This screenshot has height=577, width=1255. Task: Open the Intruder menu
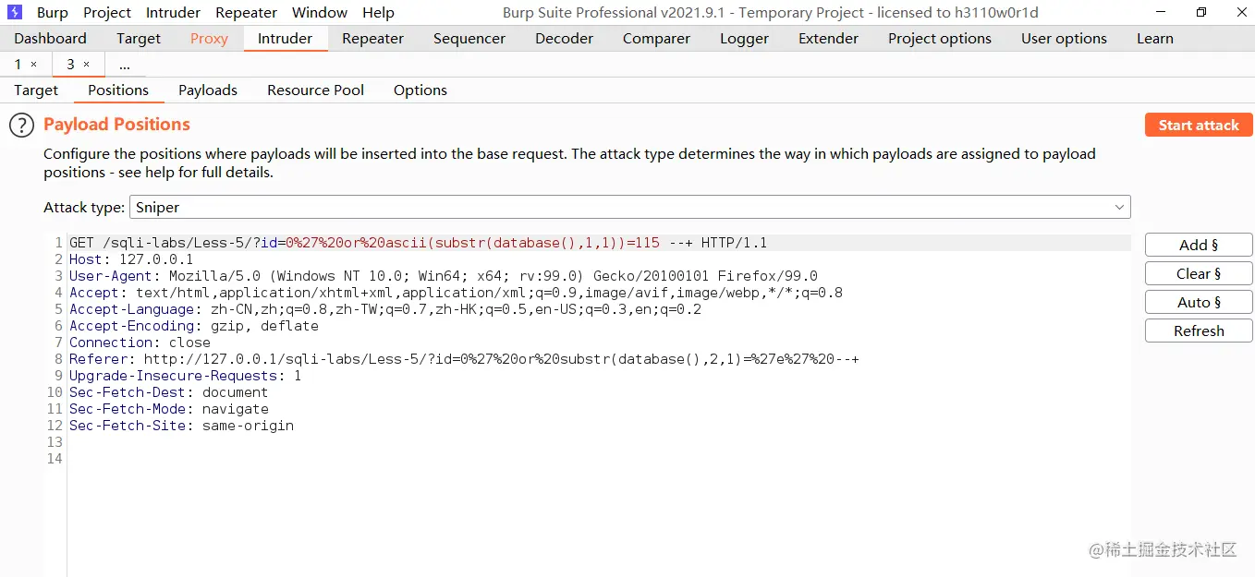(x=173, y=13)
